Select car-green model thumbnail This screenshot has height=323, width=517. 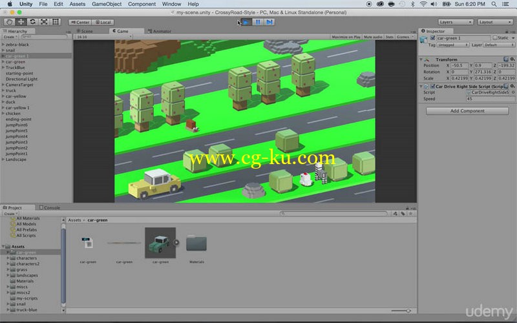tap(160, 243)
